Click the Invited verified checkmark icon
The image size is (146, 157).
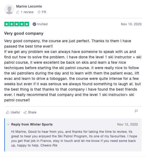pyautogui.click(x=34, y=24)
